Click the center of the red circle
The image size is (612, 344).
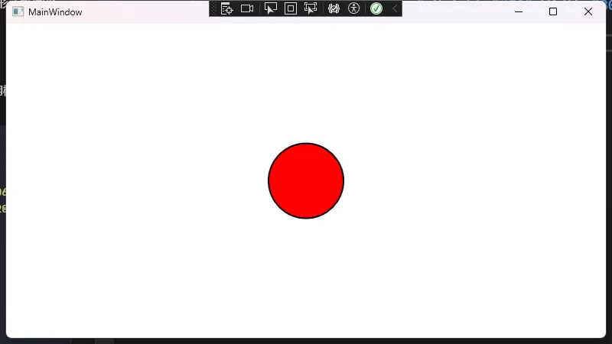[306, 180]
